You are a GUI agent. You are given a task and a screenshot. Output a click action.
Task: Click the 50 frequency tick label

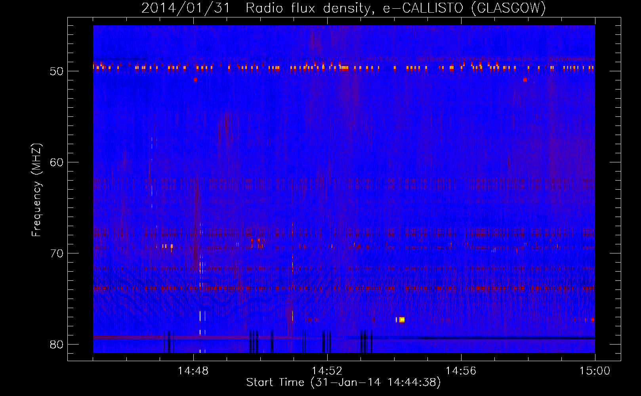pyautogui.click(x=57, y=71)
